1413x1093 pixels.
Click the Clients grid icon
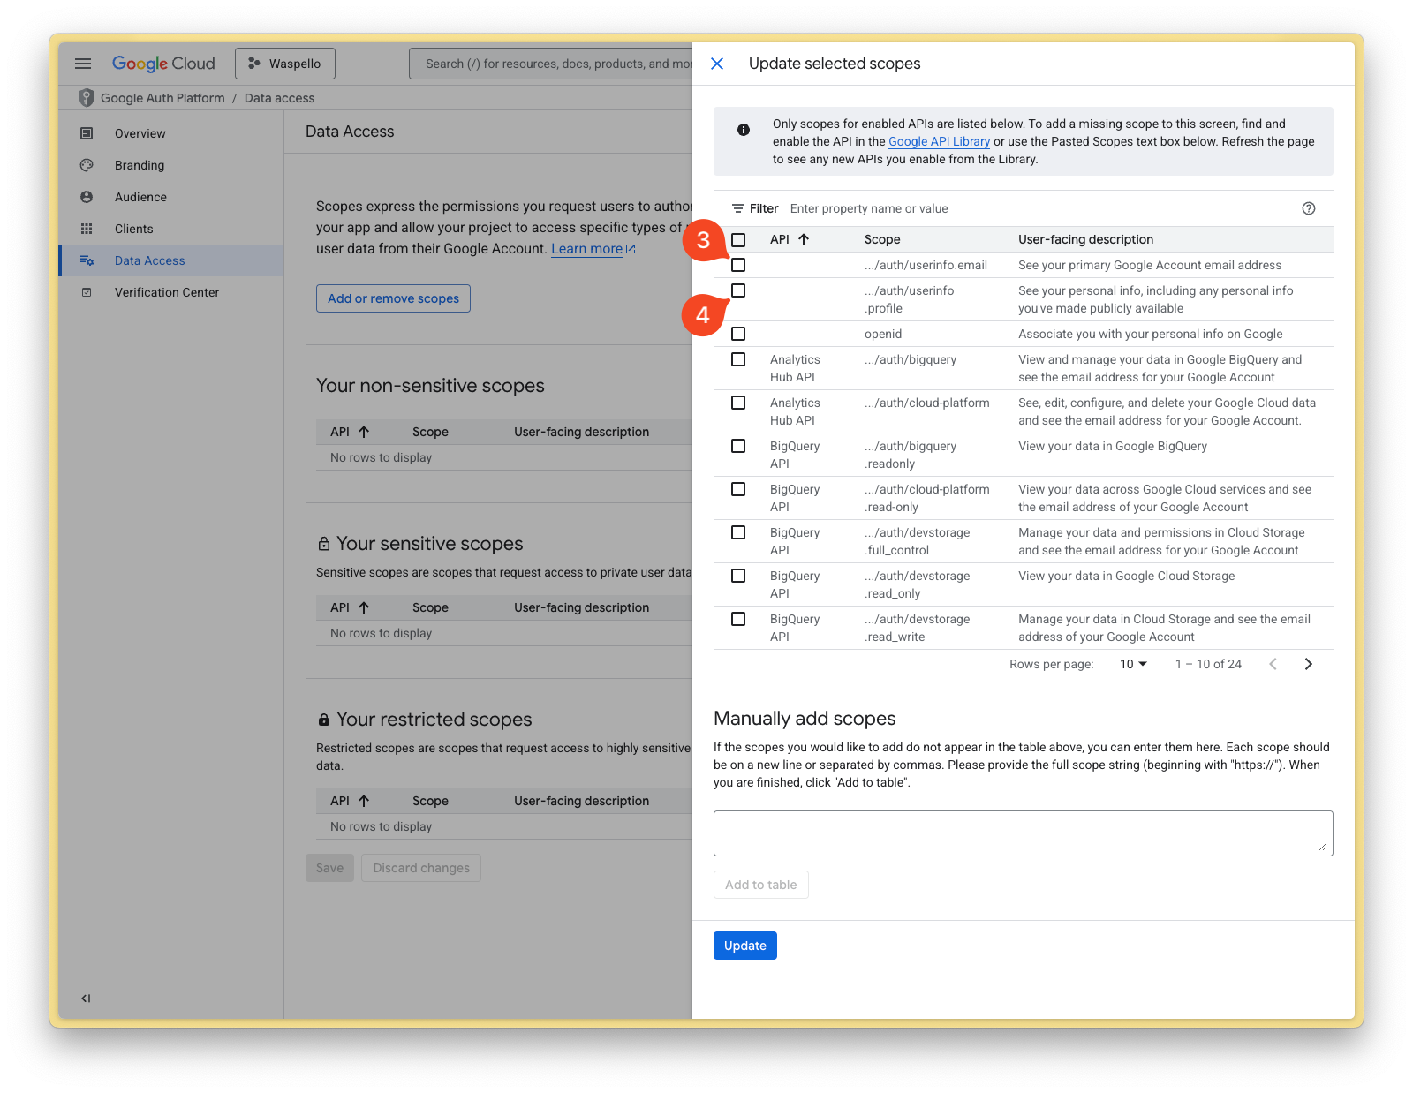point(87,229)
